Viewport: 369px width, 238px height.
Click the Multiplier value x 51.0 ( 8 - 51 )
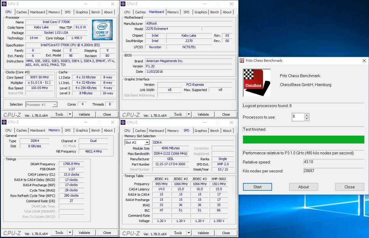click(39, 82)
